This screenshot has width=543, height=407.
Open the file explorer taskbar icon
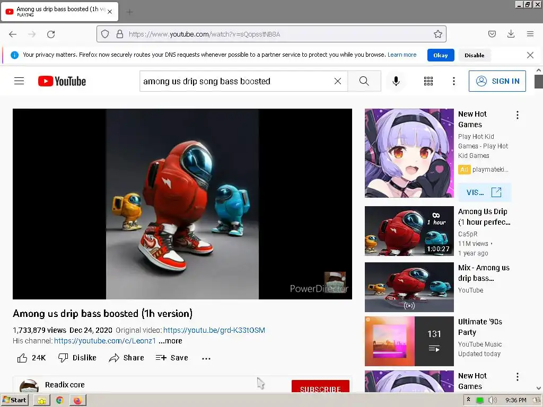(x=41, y=401)
